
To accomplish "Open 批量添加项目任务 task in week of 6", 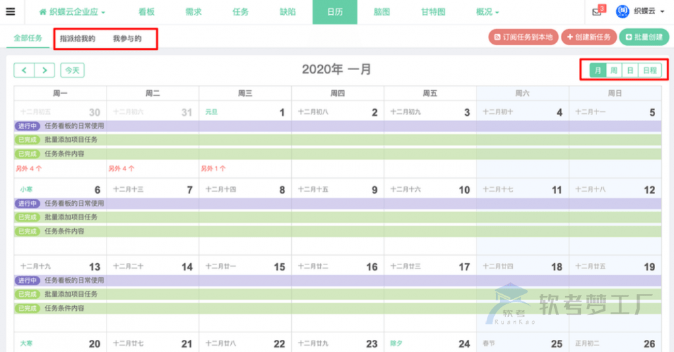I will tap(338, 217).
